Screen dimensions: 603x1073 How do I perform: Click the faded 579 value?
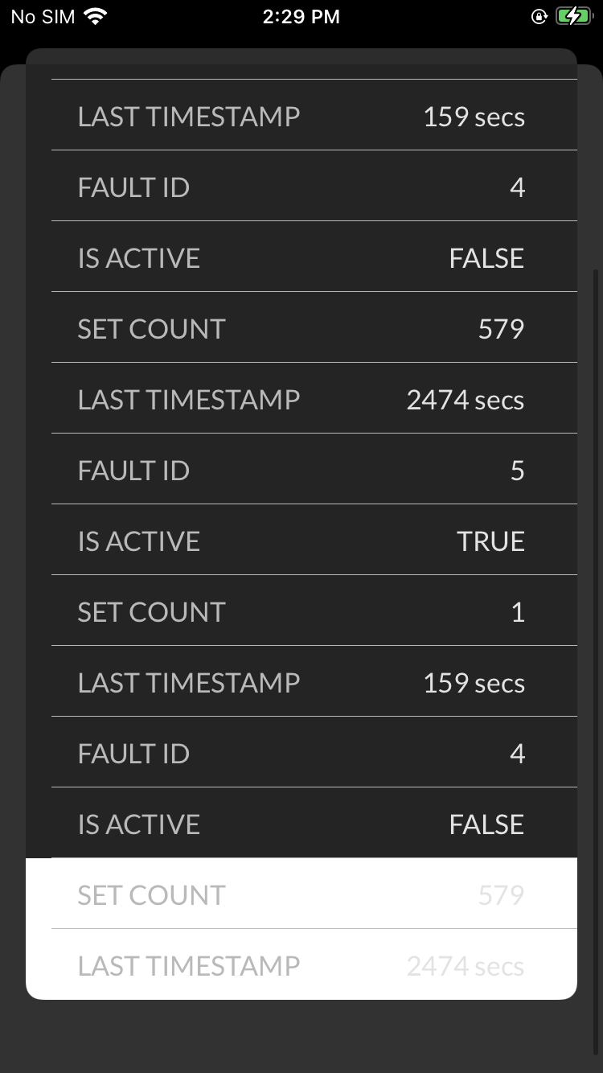tap(501, 895)
